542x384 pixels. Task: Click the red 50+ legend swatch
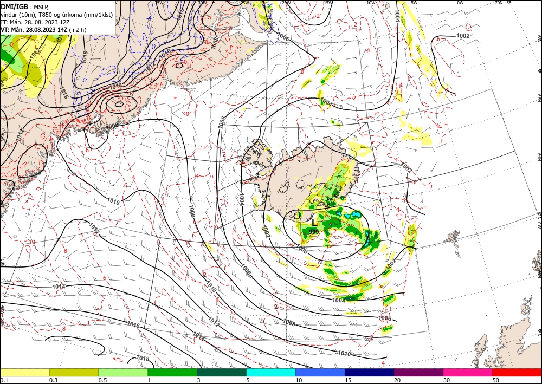[517, 372]
